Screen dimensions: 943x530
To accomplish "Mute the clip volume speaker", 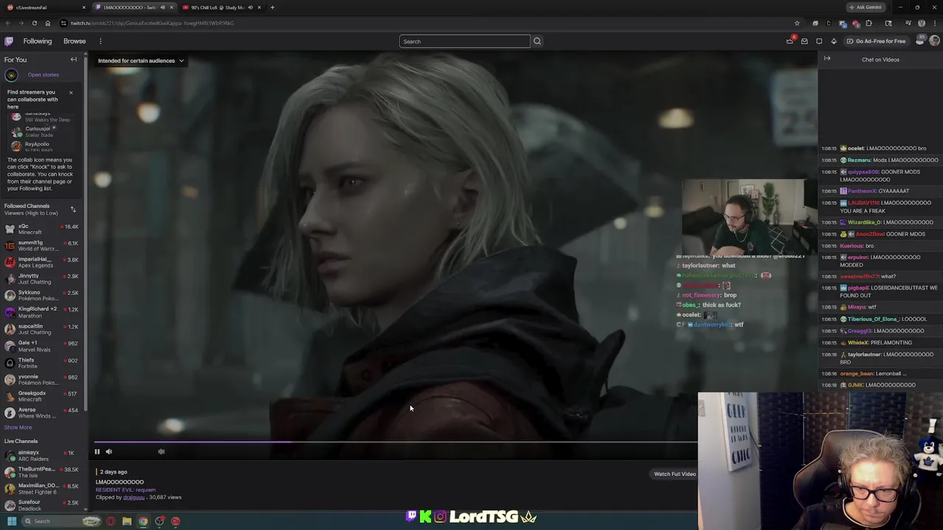I will point(108,452).
